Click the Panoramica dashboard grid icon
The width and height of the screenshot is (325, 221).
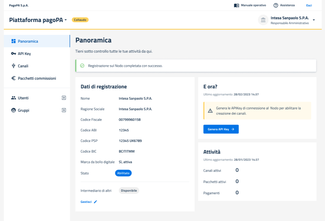14,41
